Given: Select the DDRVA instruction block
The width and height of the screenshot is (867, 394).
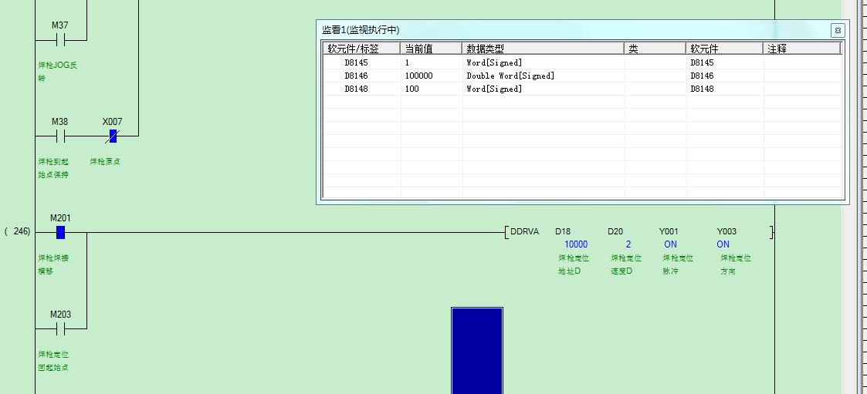Looking at the screenshot, I should point(524,232).
